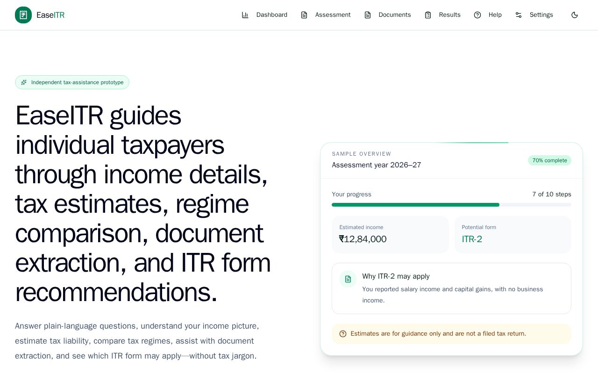Click the 'Answer plain-language questions' paragraph

click(x=137, y=341)
